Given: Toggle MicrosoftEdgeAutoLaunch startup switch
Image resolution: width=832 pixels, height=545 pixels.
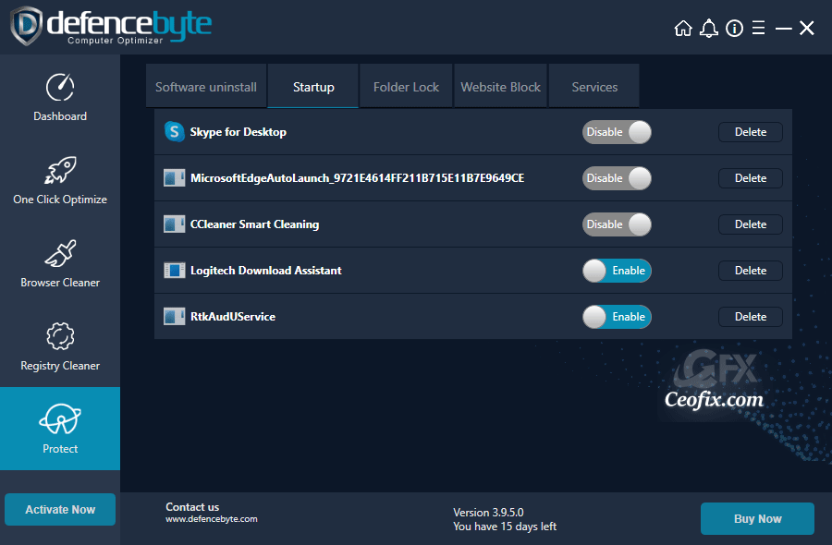Looking at the screenshot, I should [617, 178].
